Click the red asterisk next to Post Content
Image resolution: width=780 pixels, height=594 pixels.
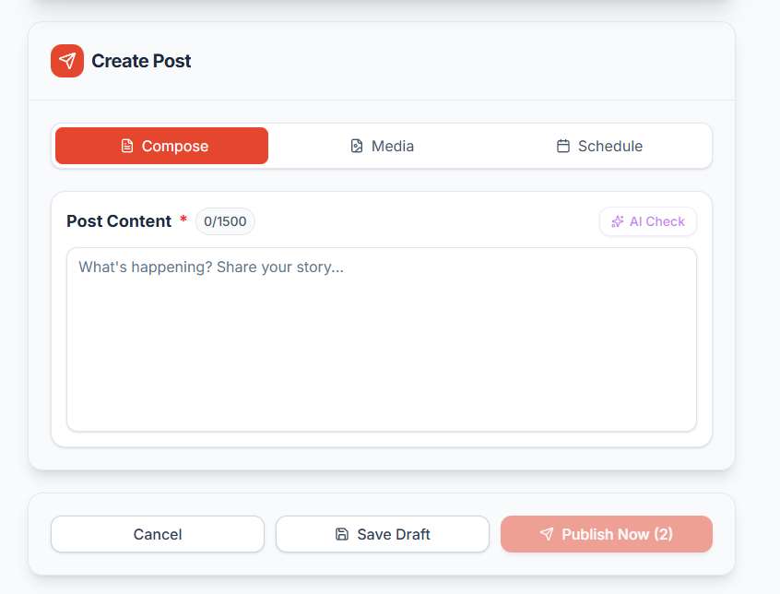coord(183,221)
